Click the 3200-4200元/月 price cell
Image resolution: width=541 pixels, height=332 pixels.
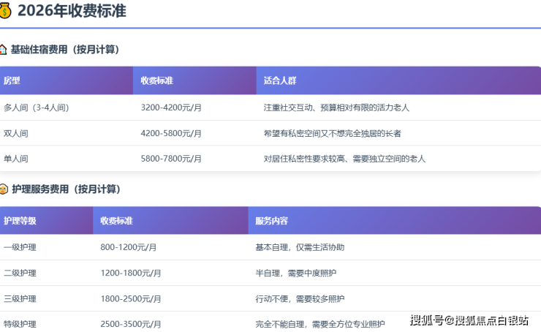click(171, 107)
